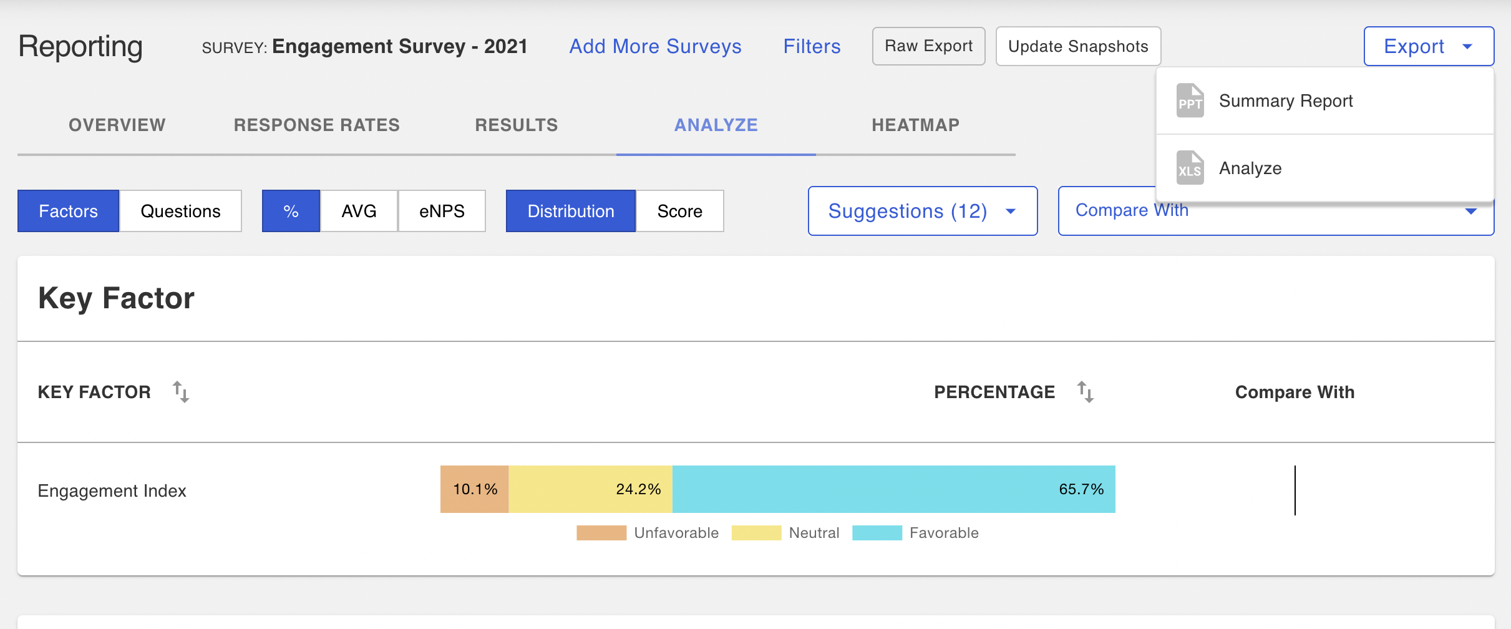Click the PERCENTAGE column header text
The height and width of the screenshot is (629, 1511).
click(994, 392)
